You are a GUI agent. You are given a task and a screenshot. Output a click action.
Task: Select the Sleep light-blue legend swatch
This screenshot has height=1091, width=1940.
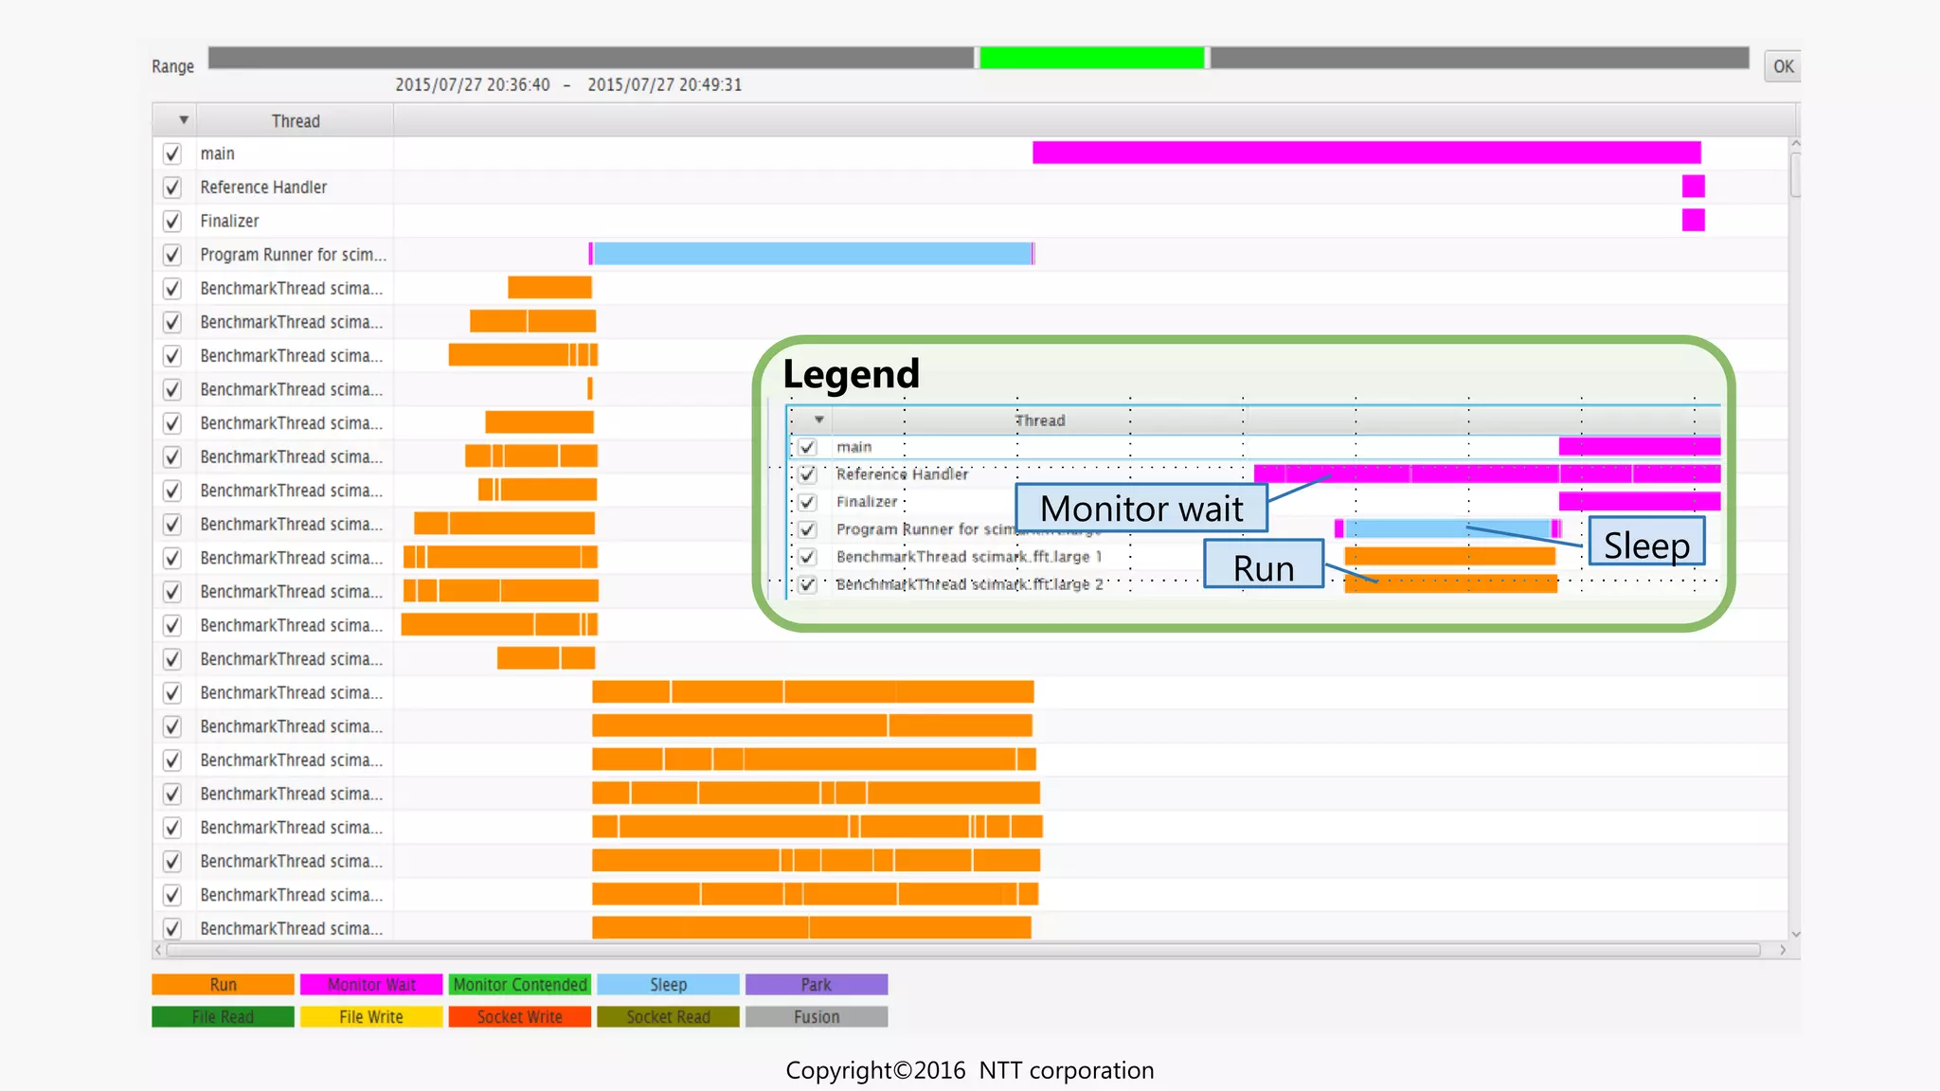pyautogui.click(x=668, y=985)
